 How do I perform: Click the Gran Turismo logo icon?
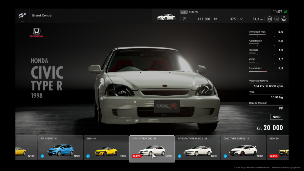tap(22, 15)
